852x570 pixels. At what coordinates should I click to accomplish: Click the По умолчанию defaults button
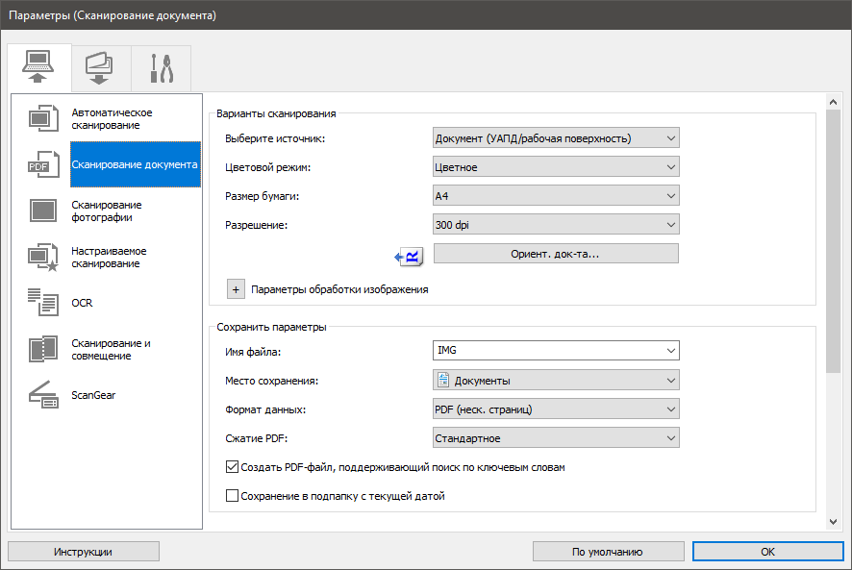coord(607,552)
